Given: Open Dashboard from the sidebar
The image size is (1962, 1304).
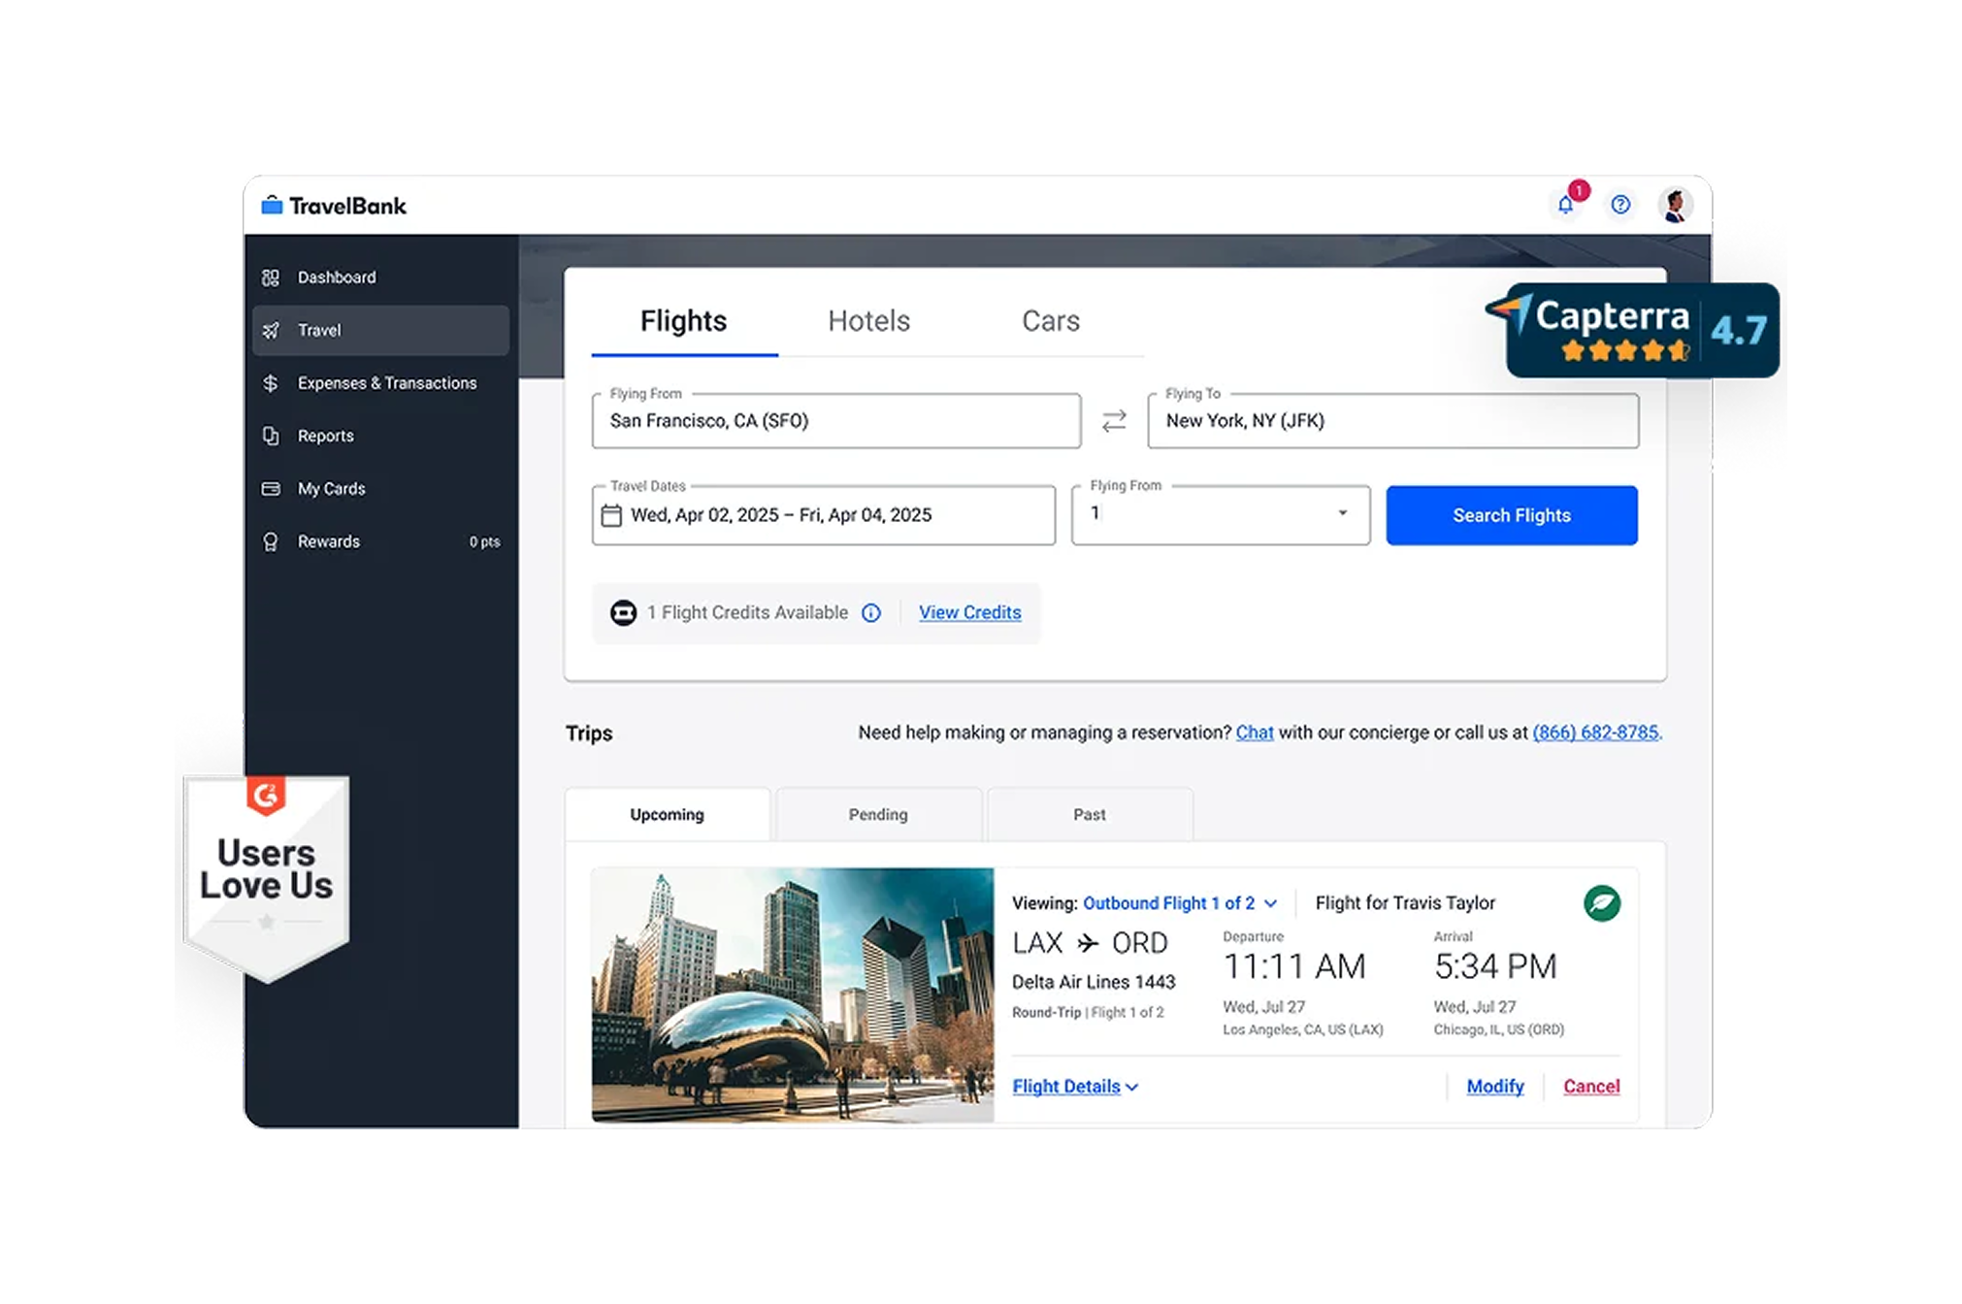Looking at the screenshot, I should tap(336, 277).
